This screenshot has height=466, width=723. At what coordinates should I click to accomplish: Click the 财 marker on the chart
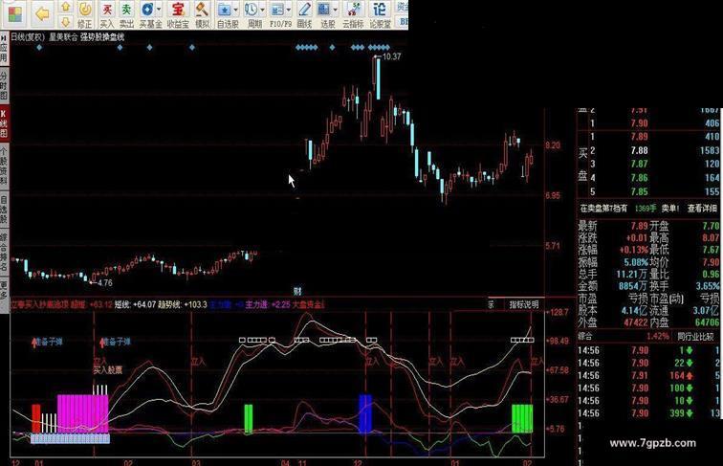click(297, 291)
